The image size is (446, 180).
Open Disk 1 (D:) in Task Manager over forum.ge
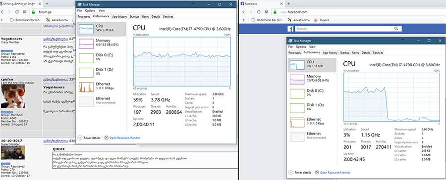[x=102, y=72]
